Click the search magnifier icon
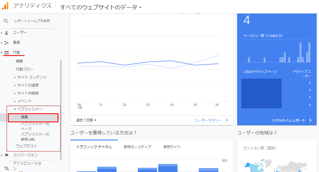This screenshot has width=319, height=172. pos(6,21)
